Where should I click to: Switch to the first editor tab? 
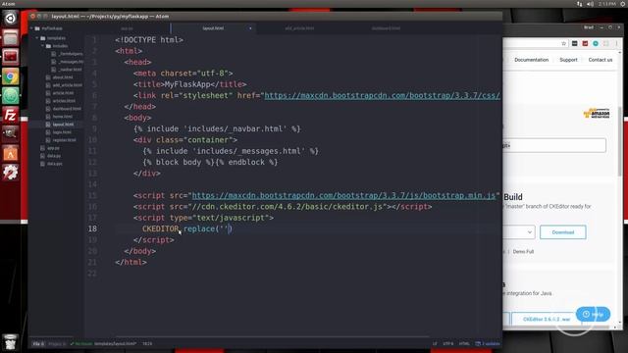pos(127,28)
